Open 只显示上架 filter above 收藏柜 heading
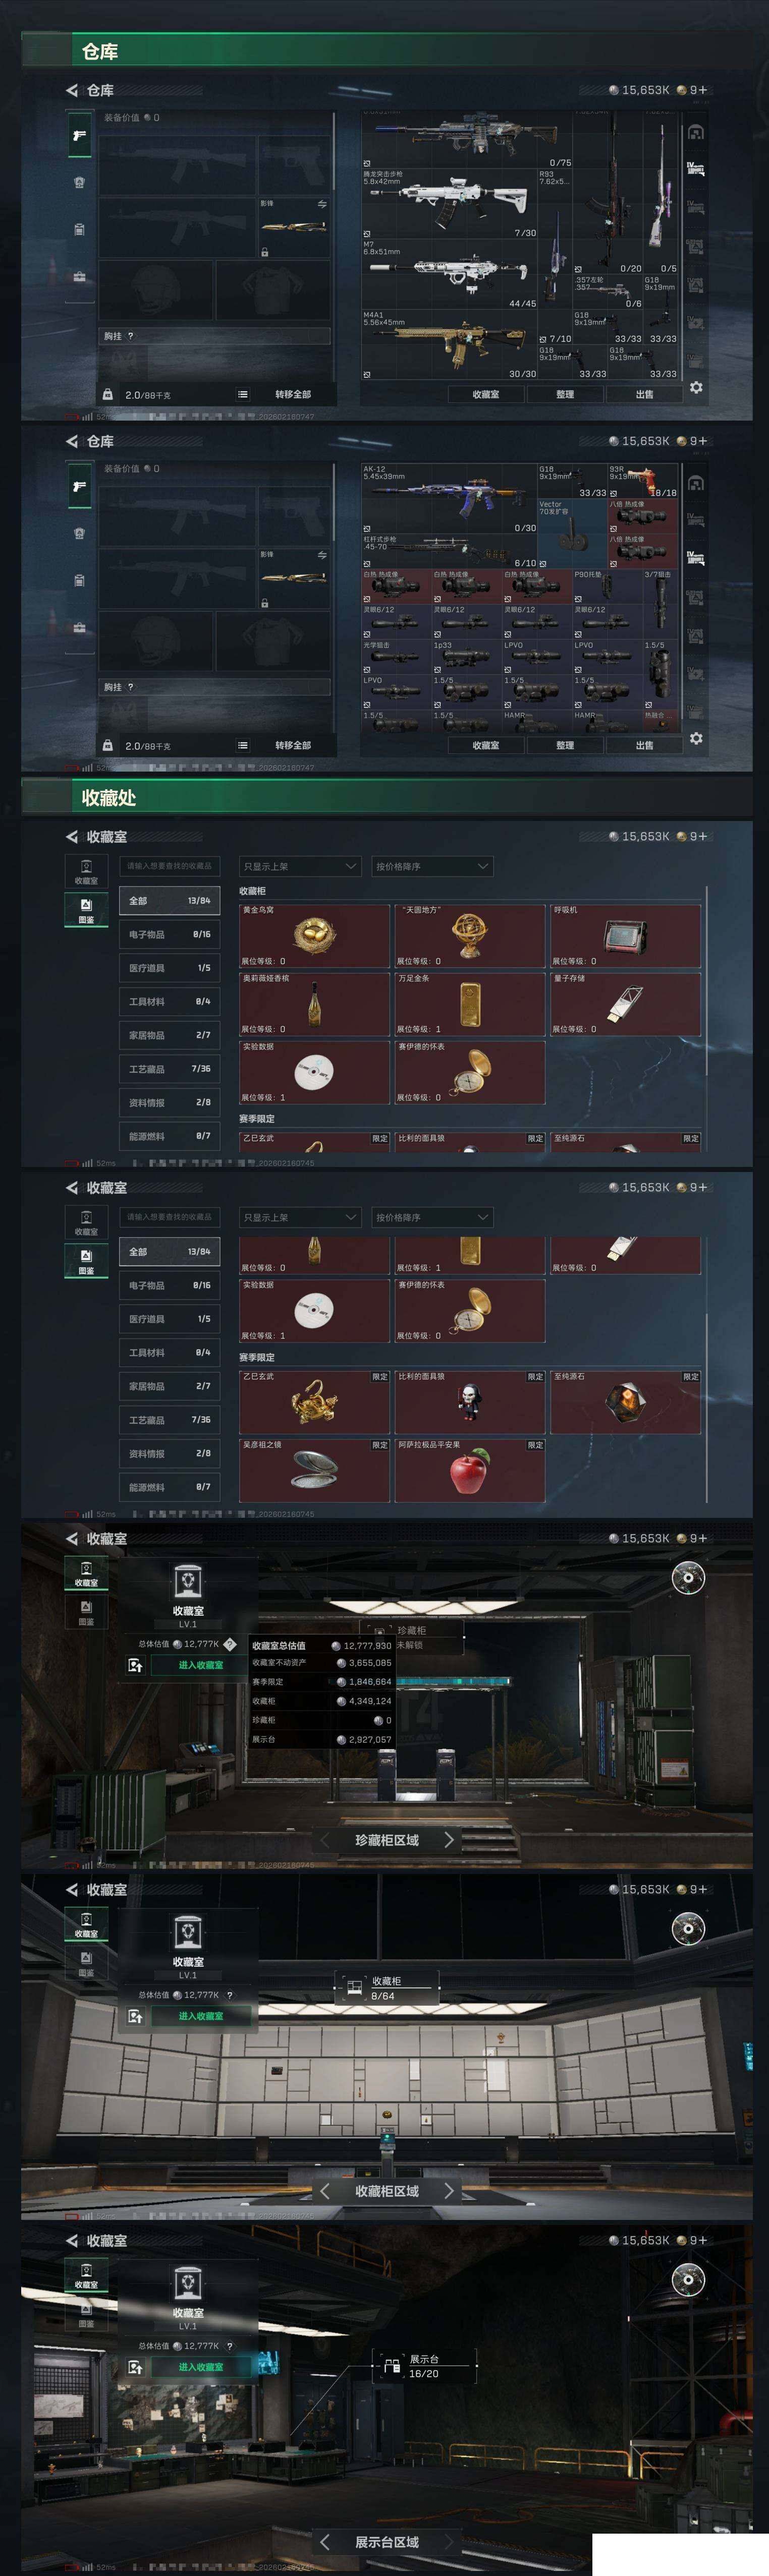The image size is (769, 2576). point(299,866)
